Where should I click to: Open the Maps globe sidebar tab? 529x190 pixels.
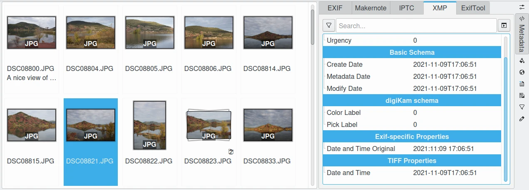click(x=522, y=72)
